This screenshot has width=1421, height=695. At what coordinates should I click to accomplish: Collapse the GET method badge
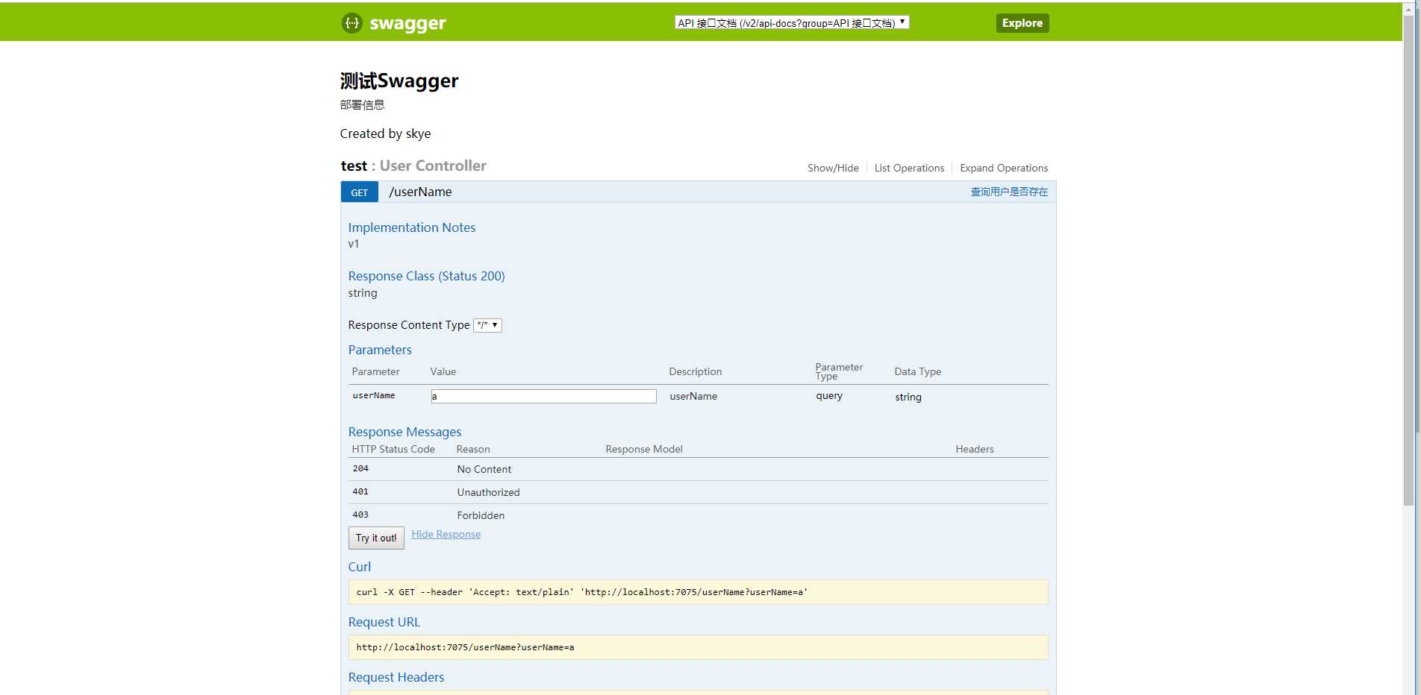click(360, 192)
